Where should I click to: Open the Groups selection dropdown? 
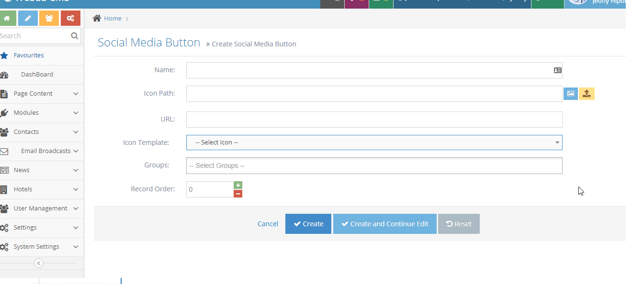374,165
